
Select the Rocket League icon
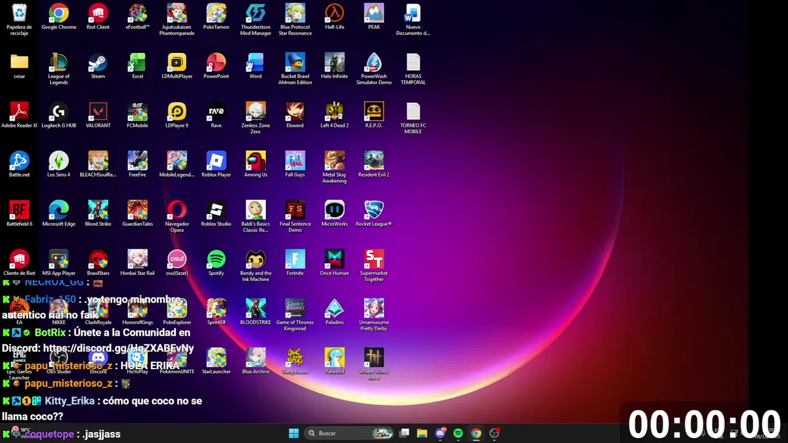374,214
